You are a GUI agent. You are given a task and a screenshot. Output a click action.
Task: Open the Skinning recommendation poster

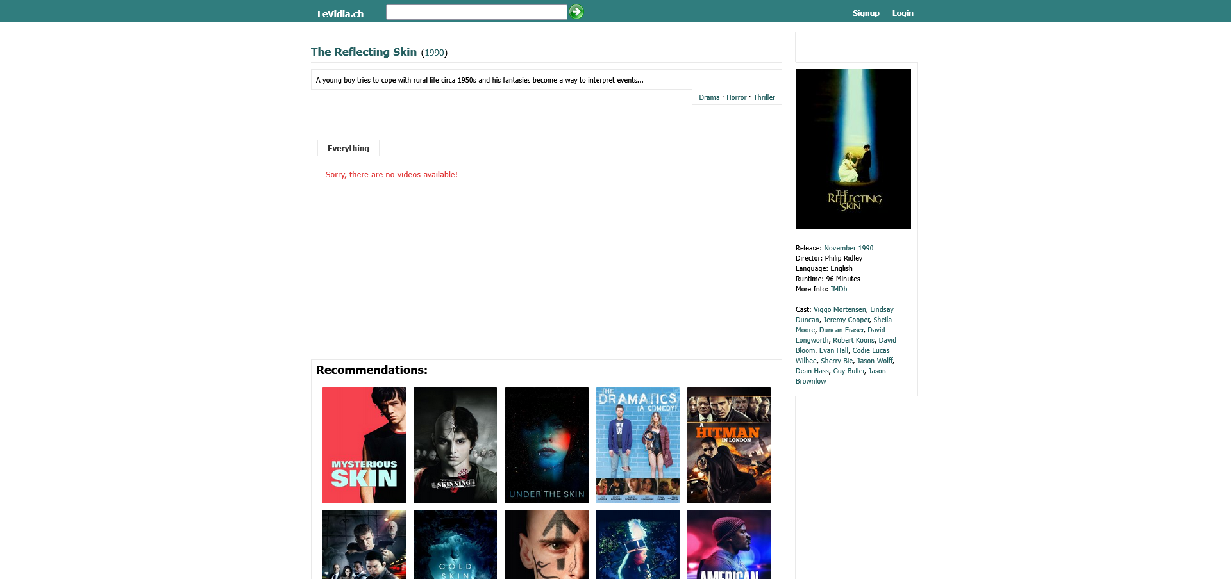(x=455, y=445)
